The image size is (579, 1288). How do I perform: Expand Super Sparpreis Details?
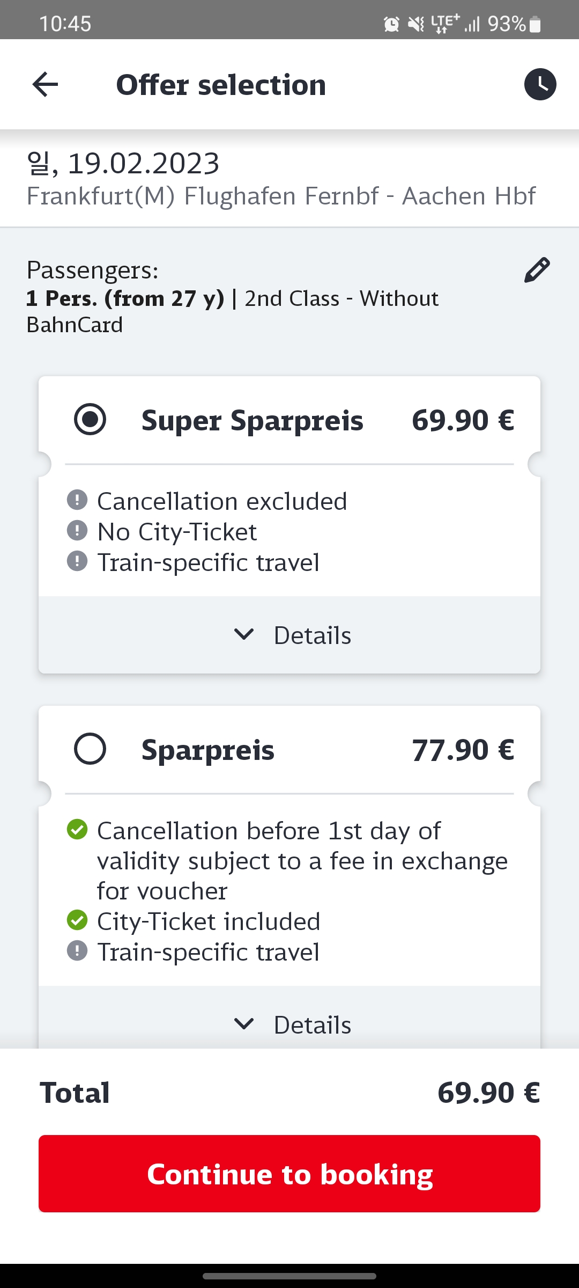[x=312, y=635]
